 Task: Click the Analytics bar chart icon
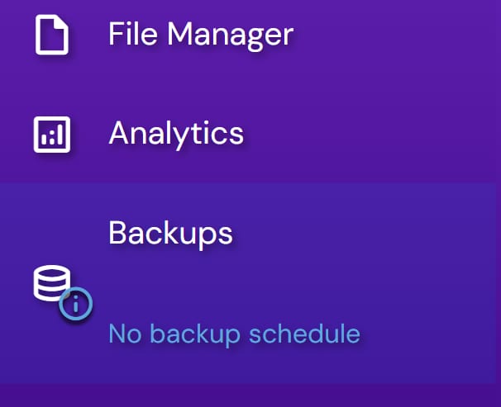[x=51, y=133]
